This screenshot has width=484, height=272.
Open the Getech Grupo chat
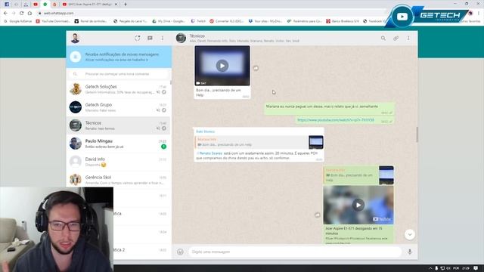pos(119,107)
